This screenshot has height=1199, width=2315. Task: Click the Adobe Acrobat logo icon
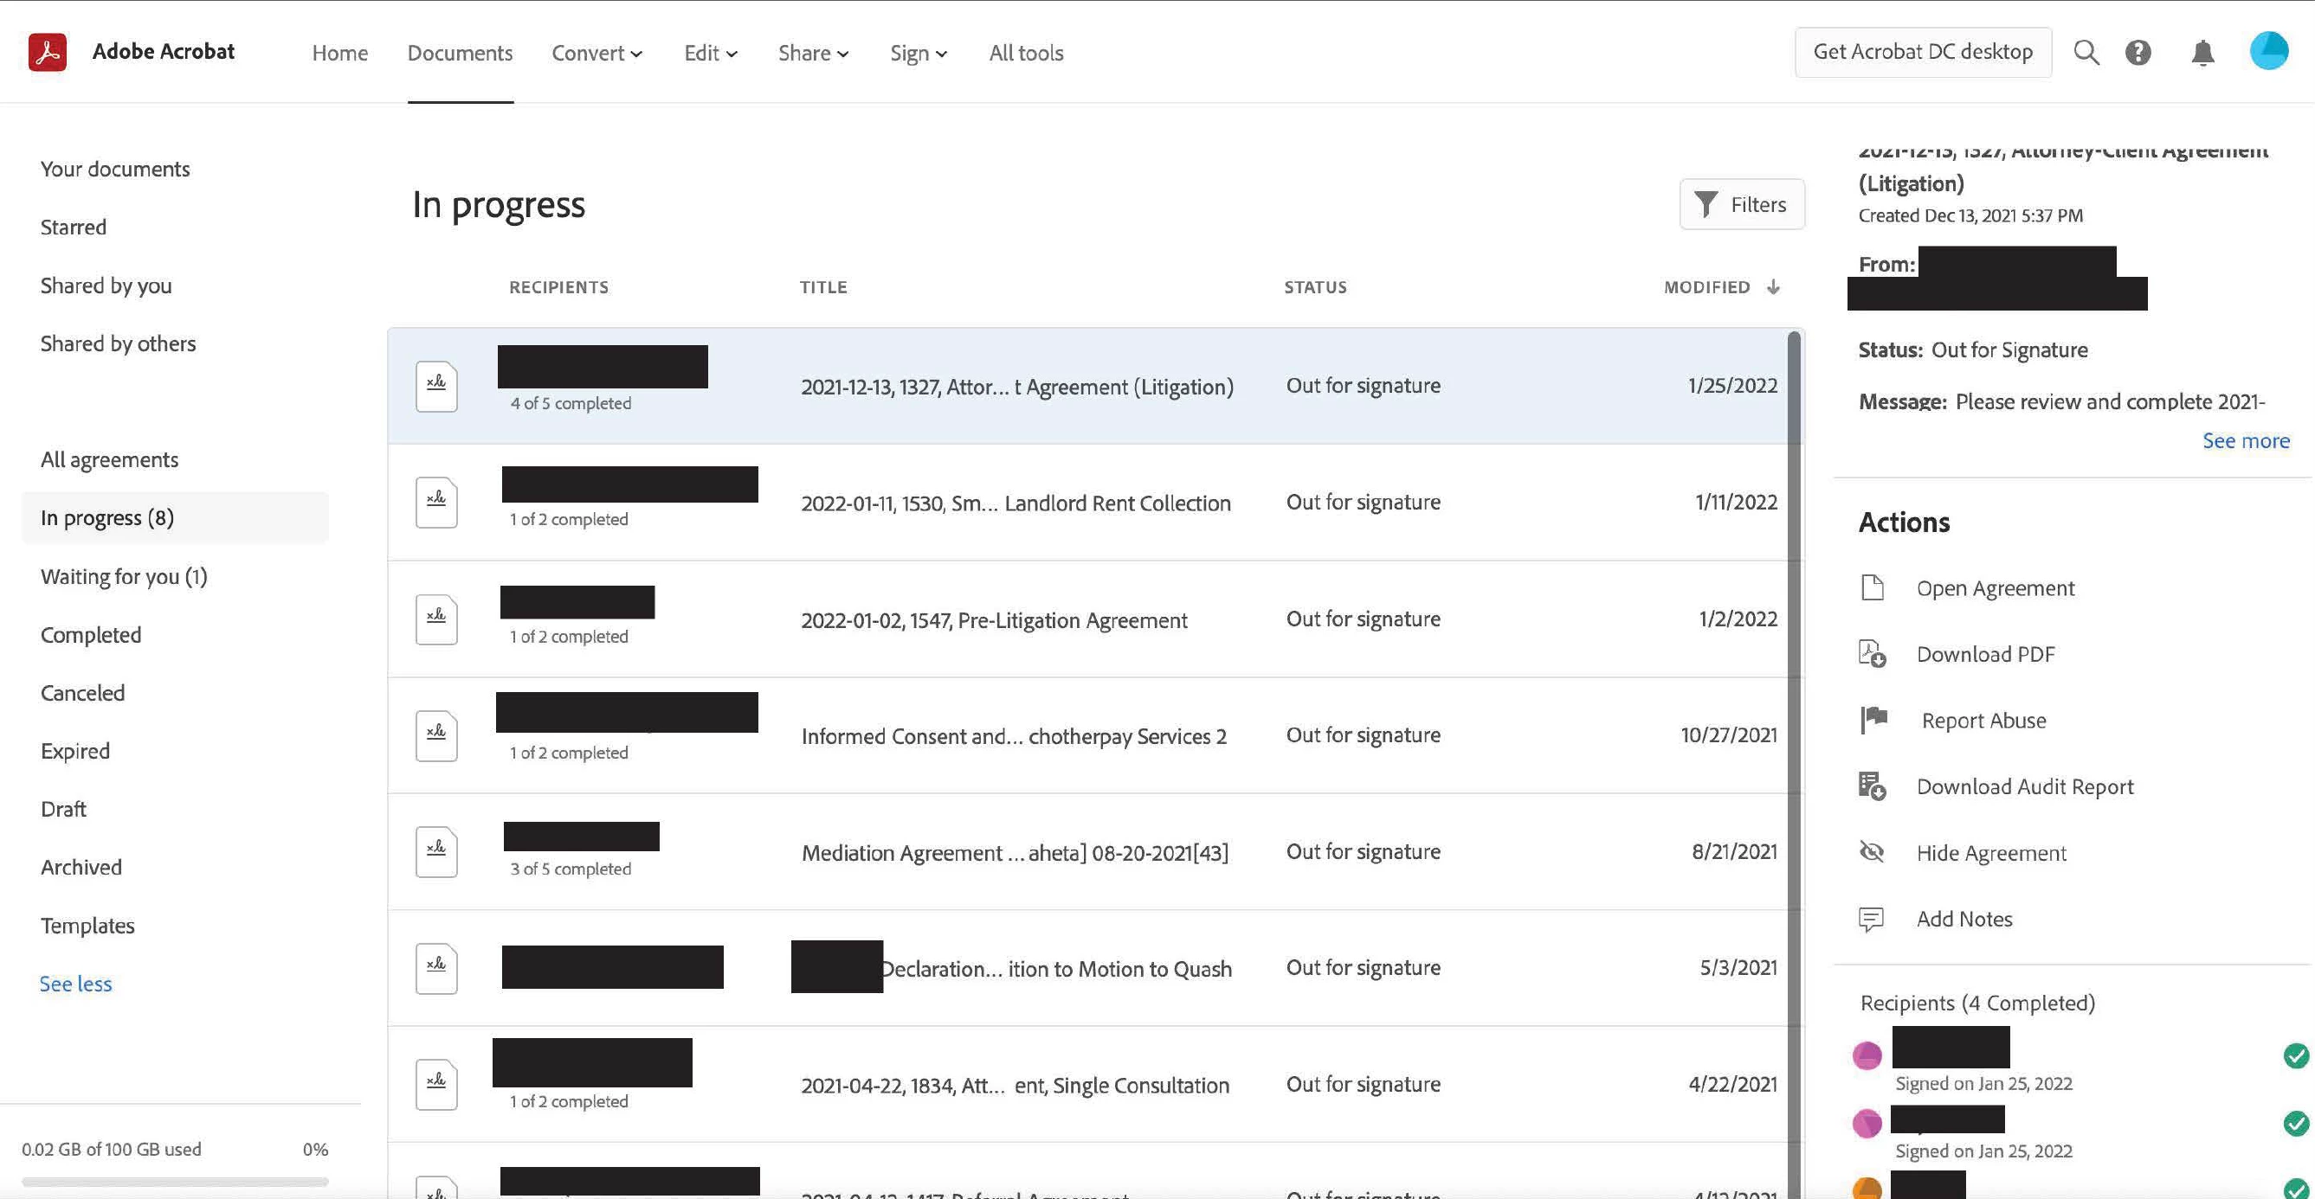[48, 52]
